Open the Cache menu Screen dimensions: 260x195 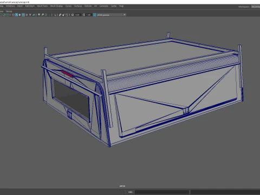[x=114, y=6]
